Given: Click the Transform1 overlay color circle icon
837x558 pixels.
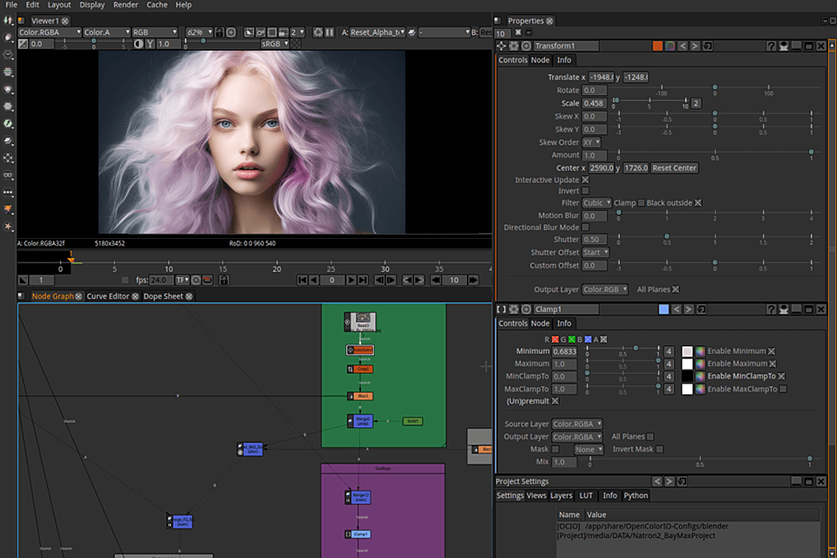Looking at the screenshot, I should (670, 46).
